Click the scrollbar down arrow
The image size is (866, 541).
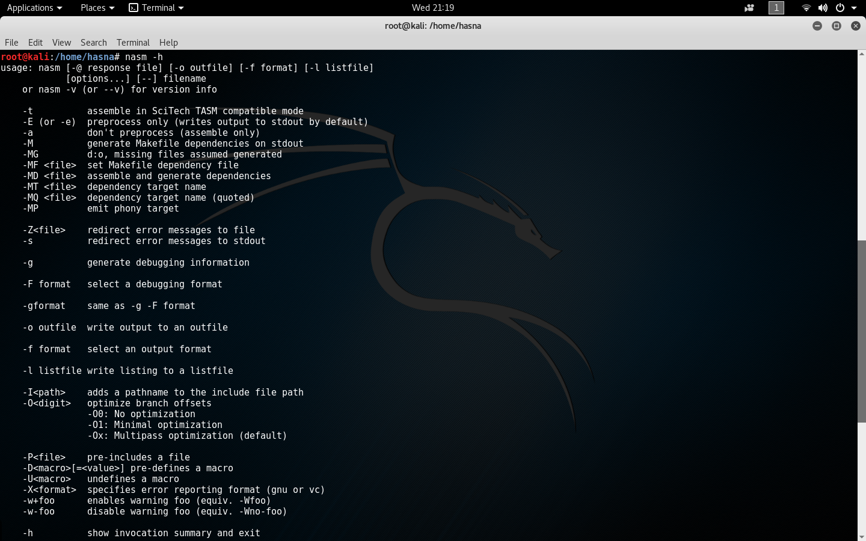[861, 537]
